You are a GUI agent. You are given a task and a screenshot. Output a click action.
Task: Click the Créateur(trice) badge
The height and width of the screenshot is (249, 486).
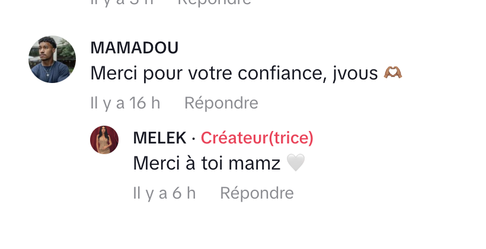257,138
